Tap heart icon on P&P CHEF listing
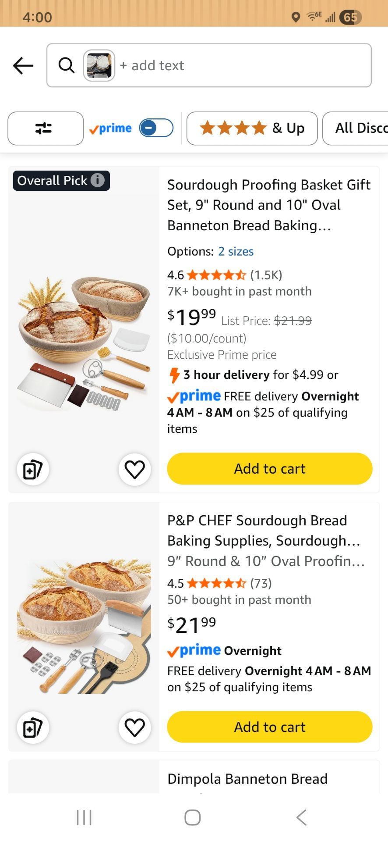The image size is (388, 842). [x=134, y=728]
